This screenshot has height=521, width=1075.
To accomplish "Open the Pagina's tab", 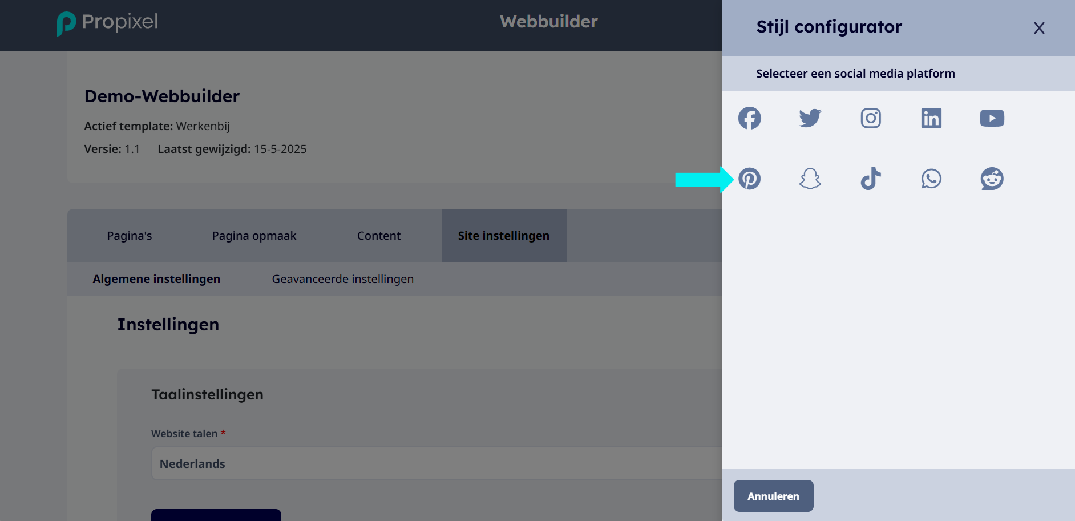I will 130,236.
